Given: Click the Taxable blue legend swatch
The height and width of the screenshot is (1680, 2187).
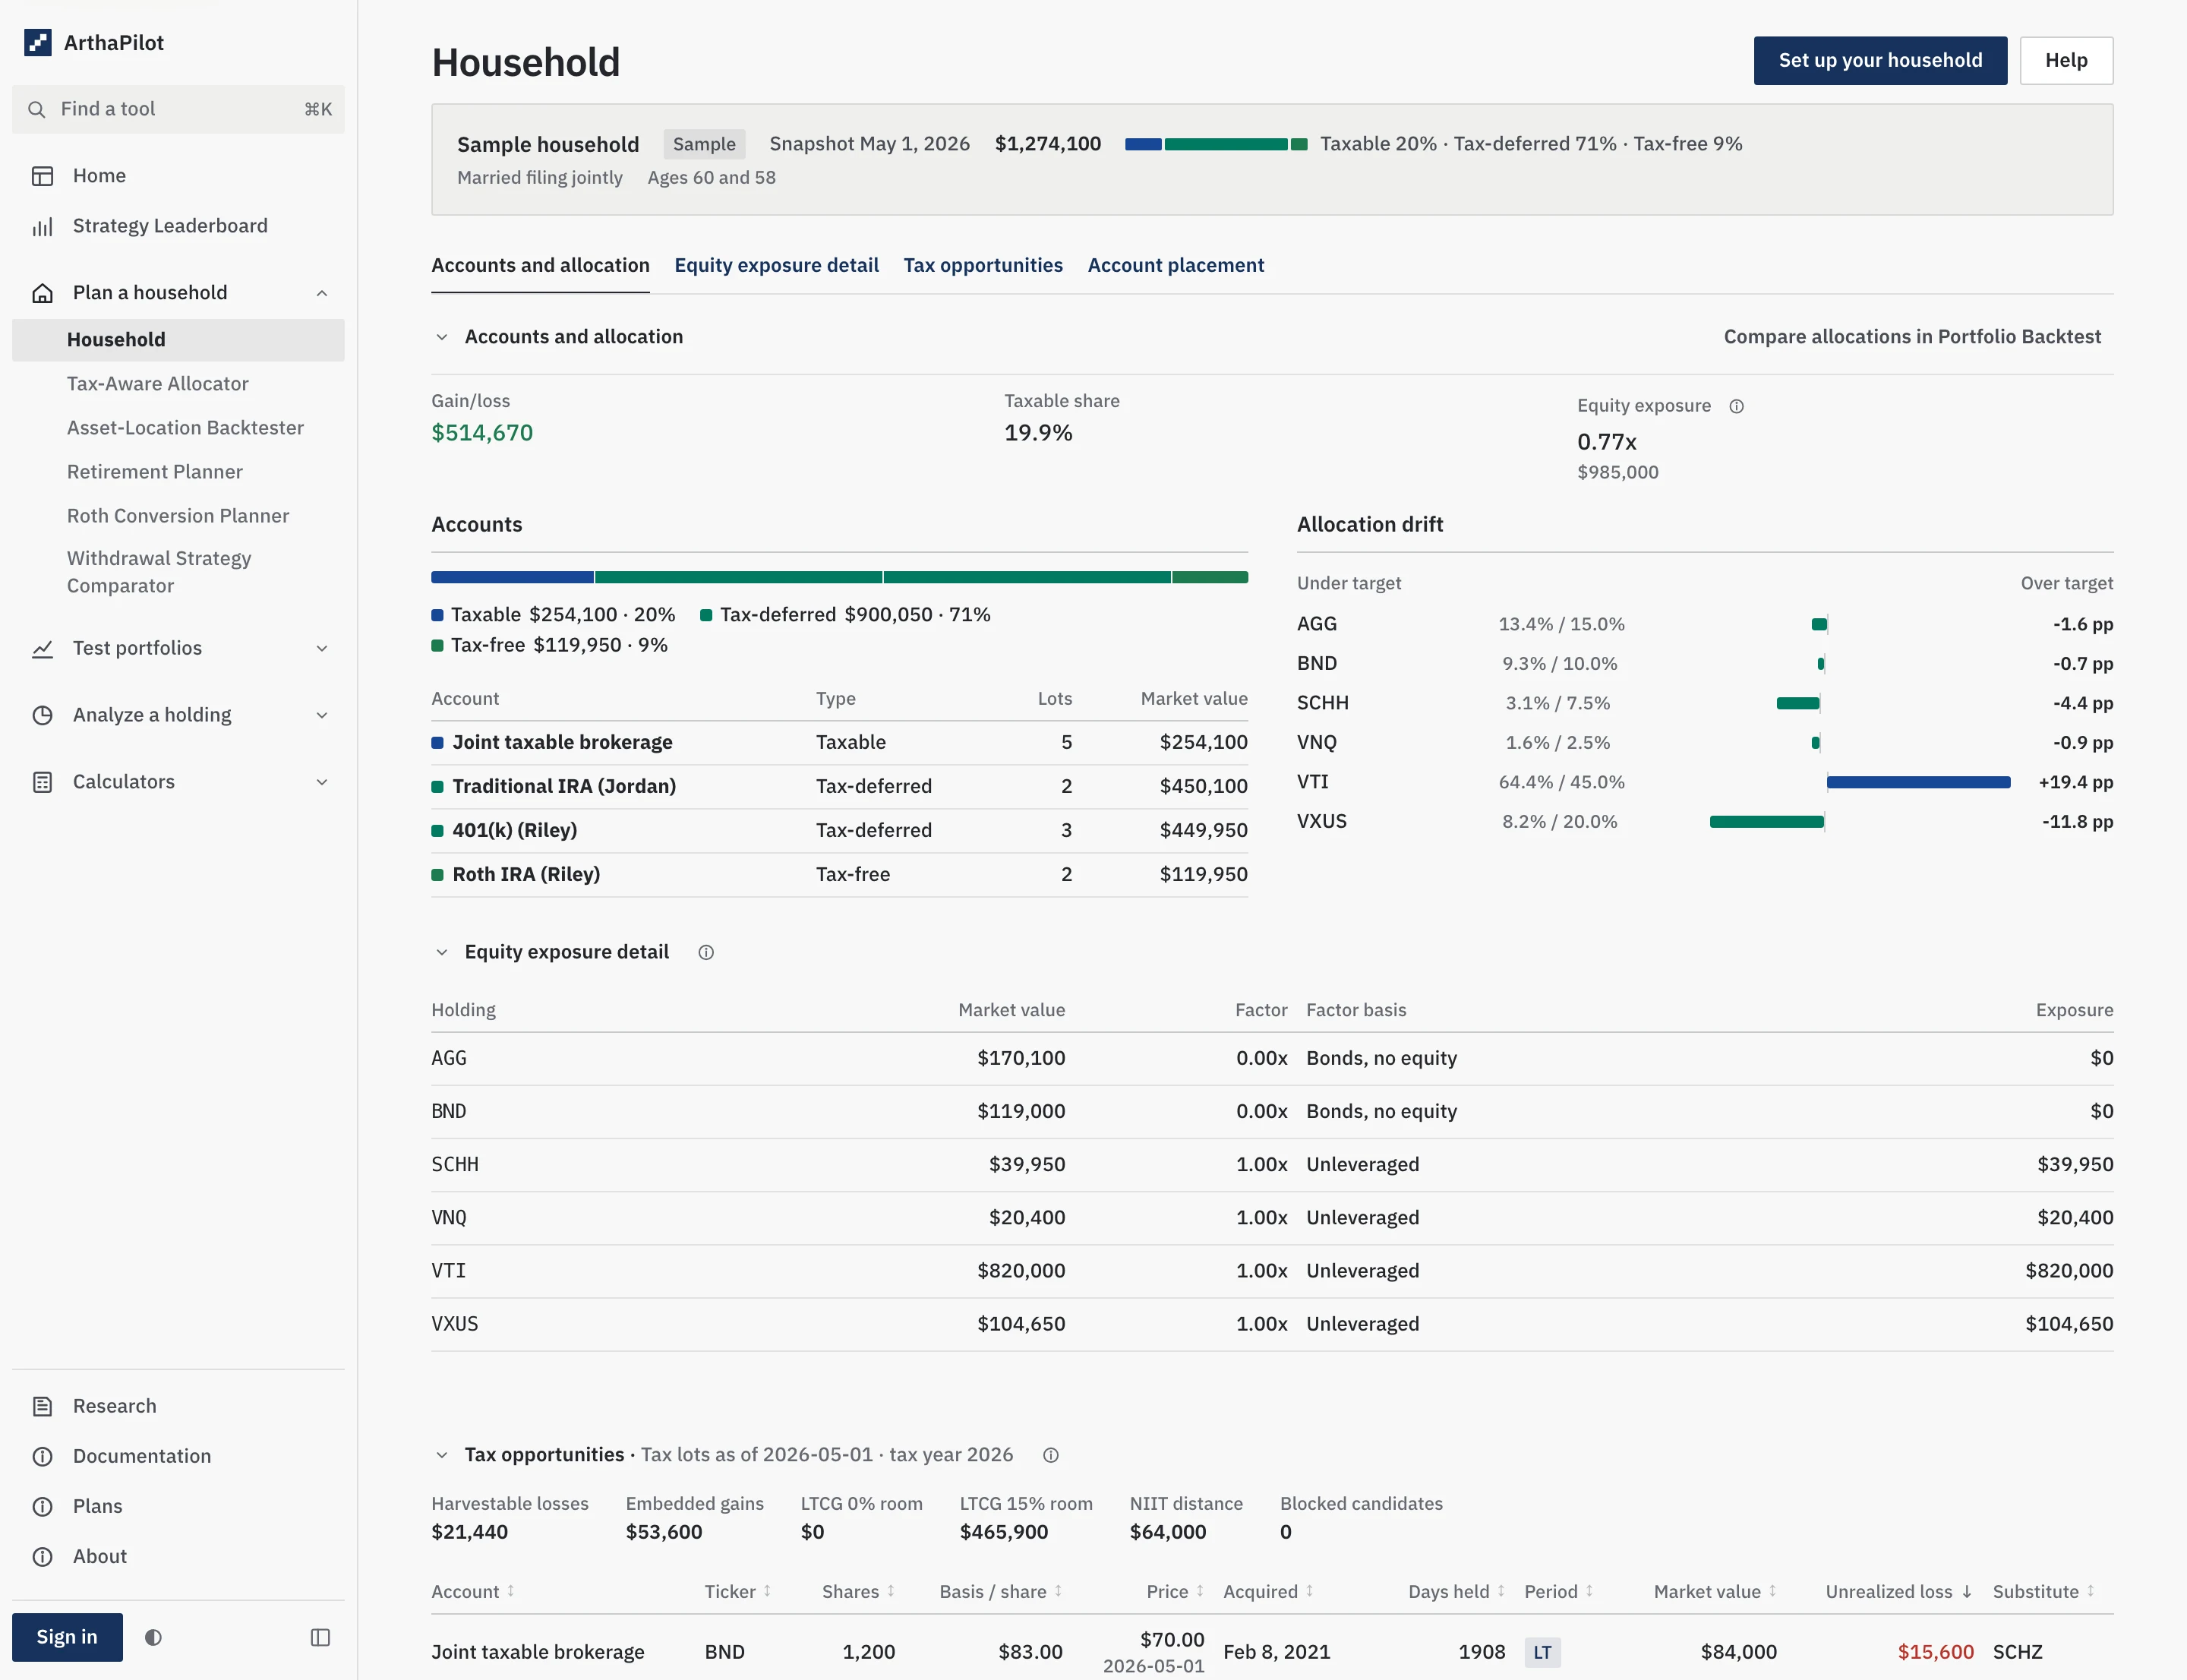Looking at the screenshot, I should [x=437, y=615].
